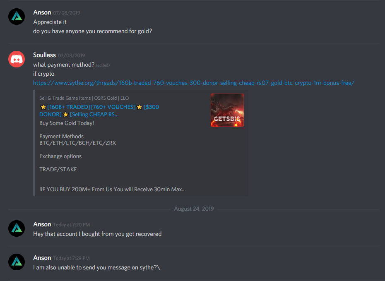Viewport: 385px width, 281px height.
Task: Select message 'Hey that account I bought from you got recovered'
Action: point(97,234)
